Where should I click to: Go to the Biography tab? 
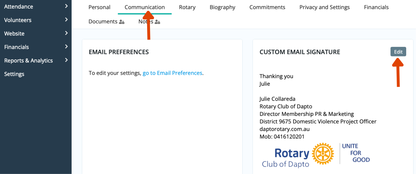222,7
